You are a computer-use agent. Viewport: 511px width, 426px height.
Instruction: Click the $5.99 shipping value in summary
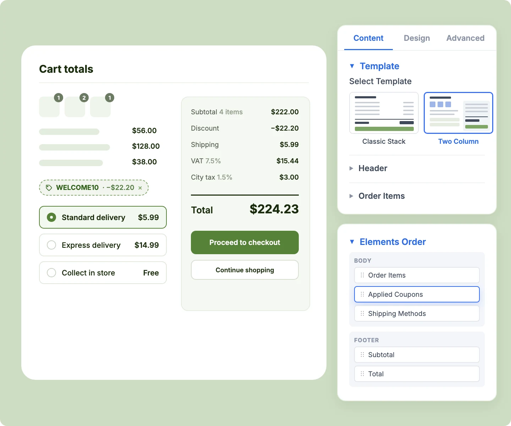[289, 144]
